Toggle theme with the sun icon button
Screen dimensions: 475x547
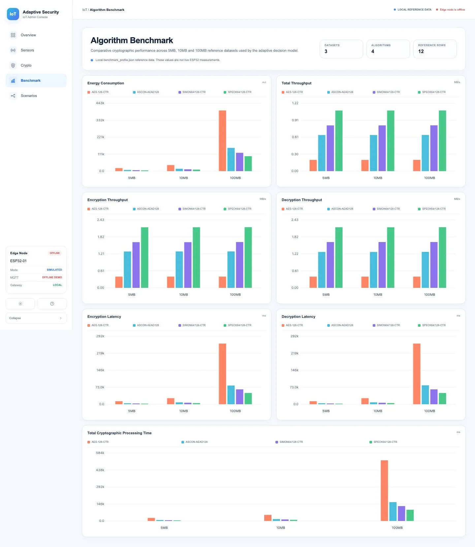click(20, 304)
